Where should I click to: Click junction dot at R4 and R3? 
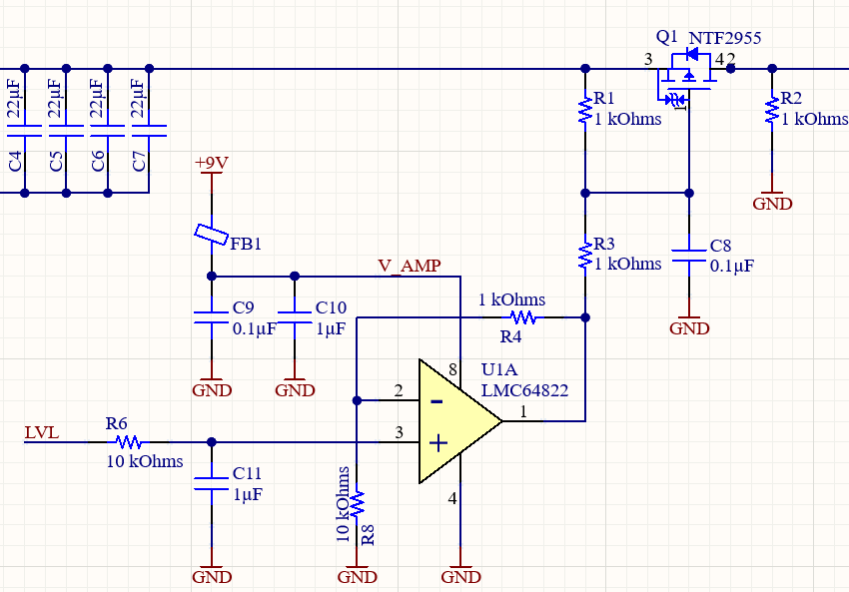pos(585,317)
